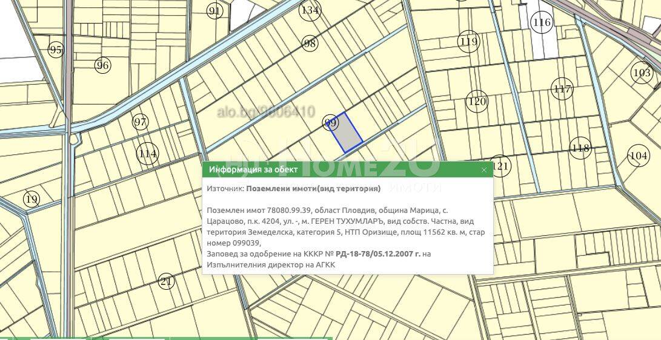Click the highlighted gray parcel 99.39

pyautogui.click(x=346, y=132)
